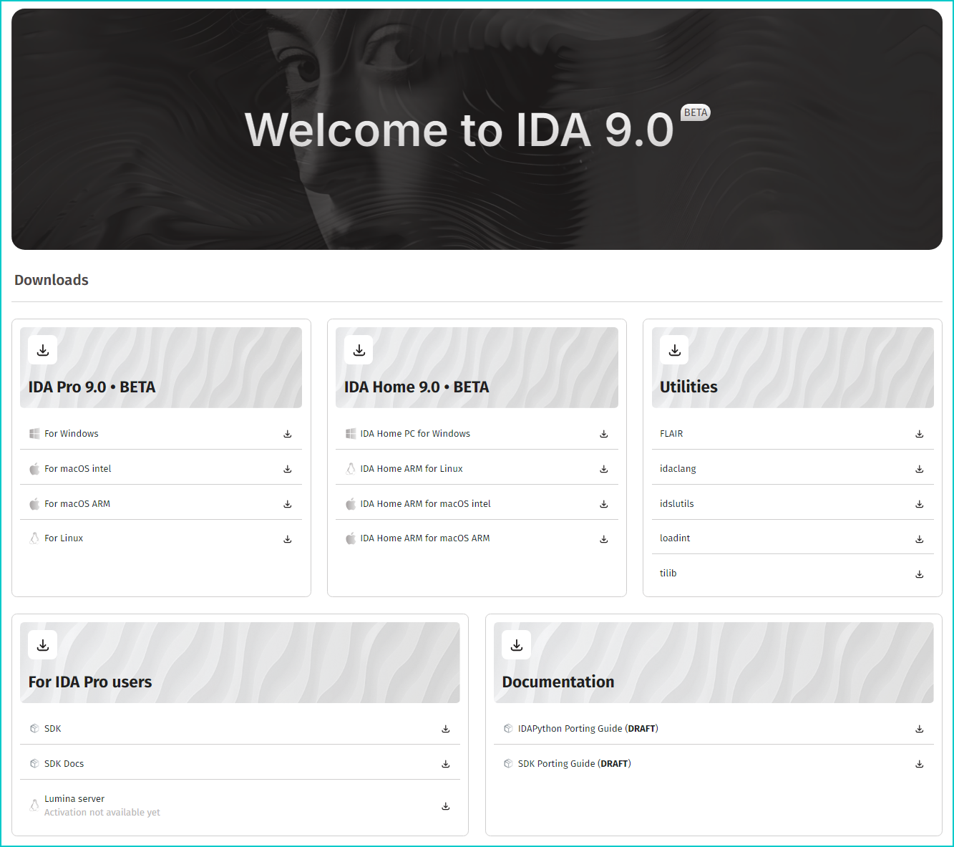Screen dimensions: 954x847
Task: Click the Welcome to IDA 9.0 banner heading
Action: [x=459, y=130]
